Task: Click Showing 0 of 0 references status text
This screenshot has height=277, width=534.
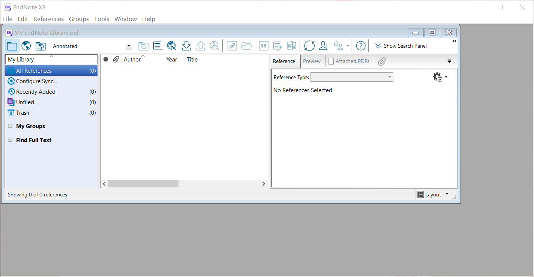Action: pyautogui.click(x=38, y=195)
